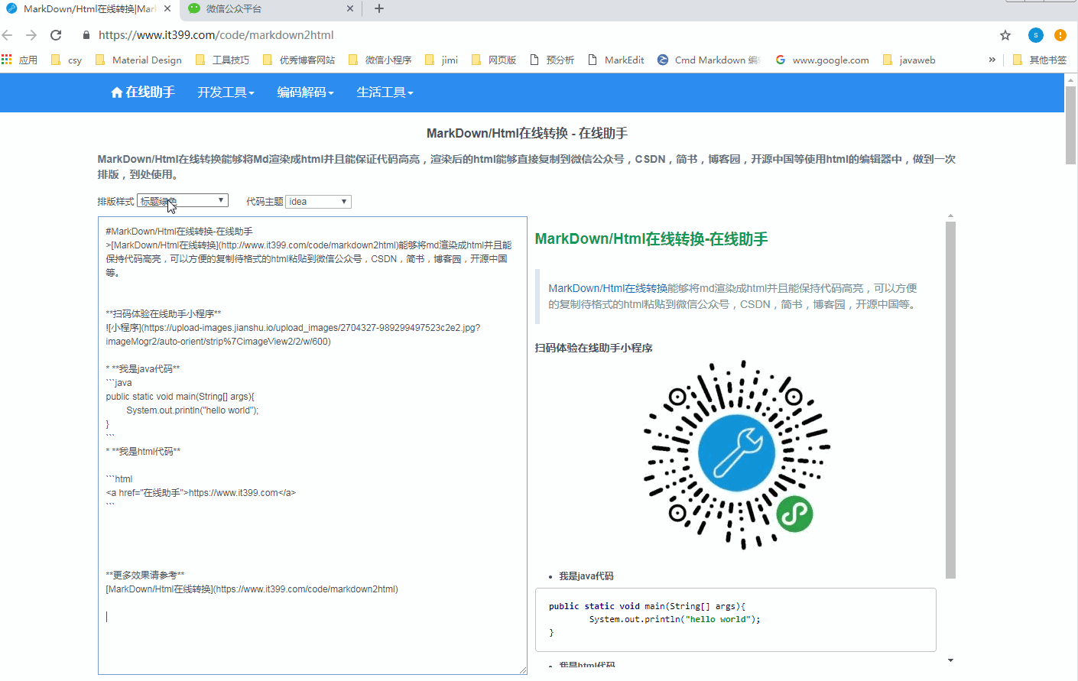Click the preview pane scrollbar thumb
Viewport: 1078px width, 681px height.
pos(950,400)
